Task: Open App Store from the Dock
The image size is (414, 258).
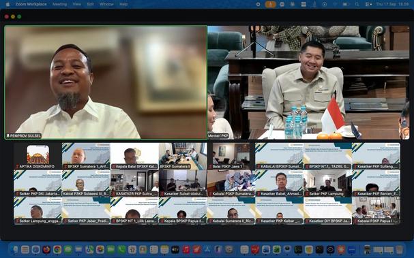Action: tap(207, 249)
